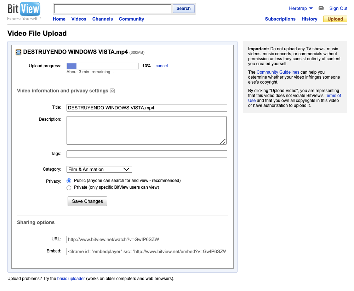Image resolution: width=354 pixels, height=291 pixels.
Task: Select the Public privacy option
Action: click(x=69, y=181)
